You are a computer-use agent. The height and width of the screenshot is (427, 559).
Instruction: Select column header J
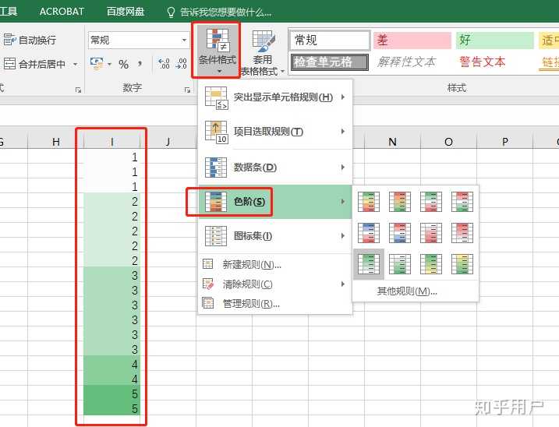pyautogui.click(x=168, y=142)
